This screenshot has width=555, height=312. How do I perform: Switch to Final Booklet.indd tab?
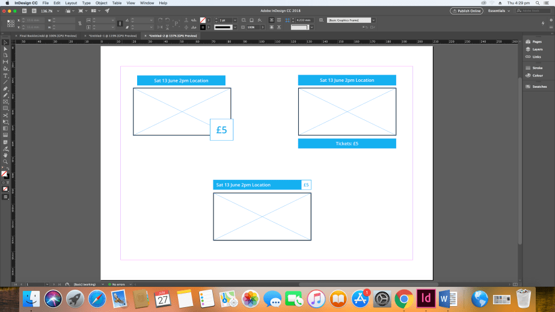pyautogui.click(x=48, y=35)
